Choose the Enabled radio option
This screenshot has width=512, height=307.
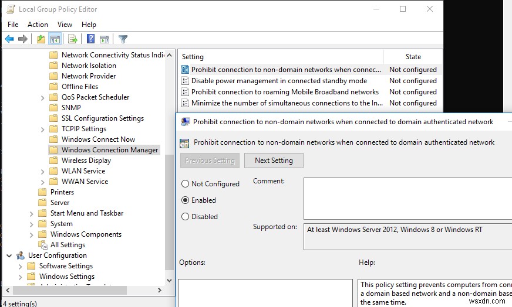[186, 200]
